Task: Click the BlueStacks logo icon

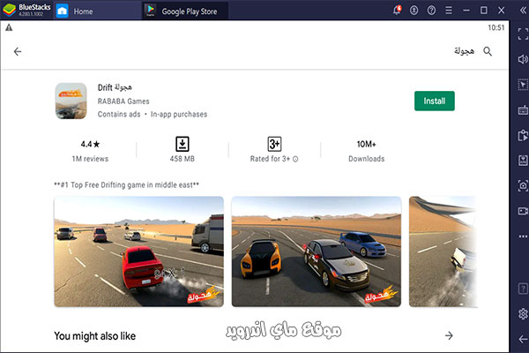Action: coord(9,10)
